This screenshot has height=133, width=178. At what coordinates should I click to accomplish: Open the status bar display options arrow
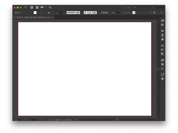76,120
